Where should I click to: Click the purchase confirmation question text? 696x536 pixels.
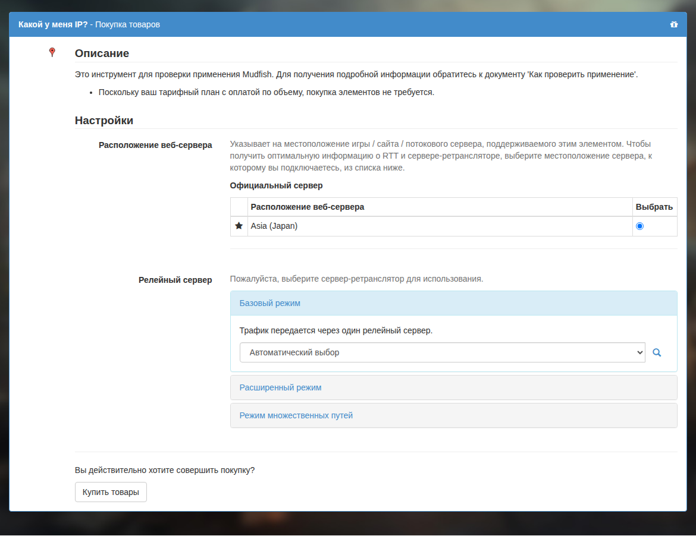165,470
